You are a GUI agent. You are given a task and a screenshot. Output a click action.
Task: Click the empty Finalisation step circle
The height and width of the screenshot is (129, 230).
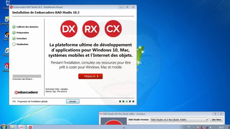(x=14, y=44)
